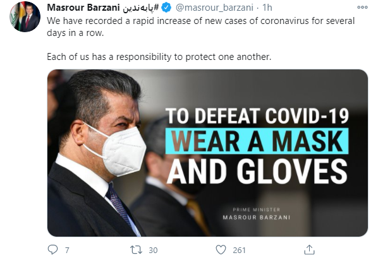Like the tweet with the heart icon

[221, 250]
